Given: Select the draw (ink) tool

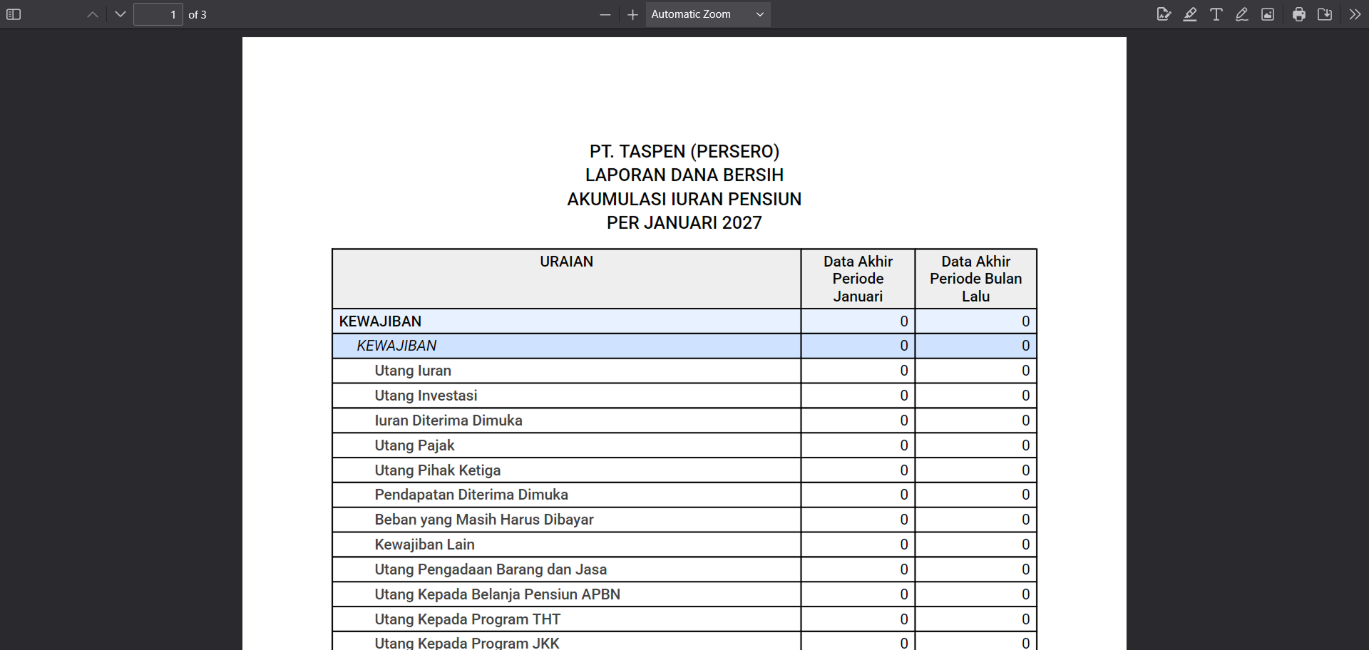Looking at the screenshot, I should tap(1242, 14).
